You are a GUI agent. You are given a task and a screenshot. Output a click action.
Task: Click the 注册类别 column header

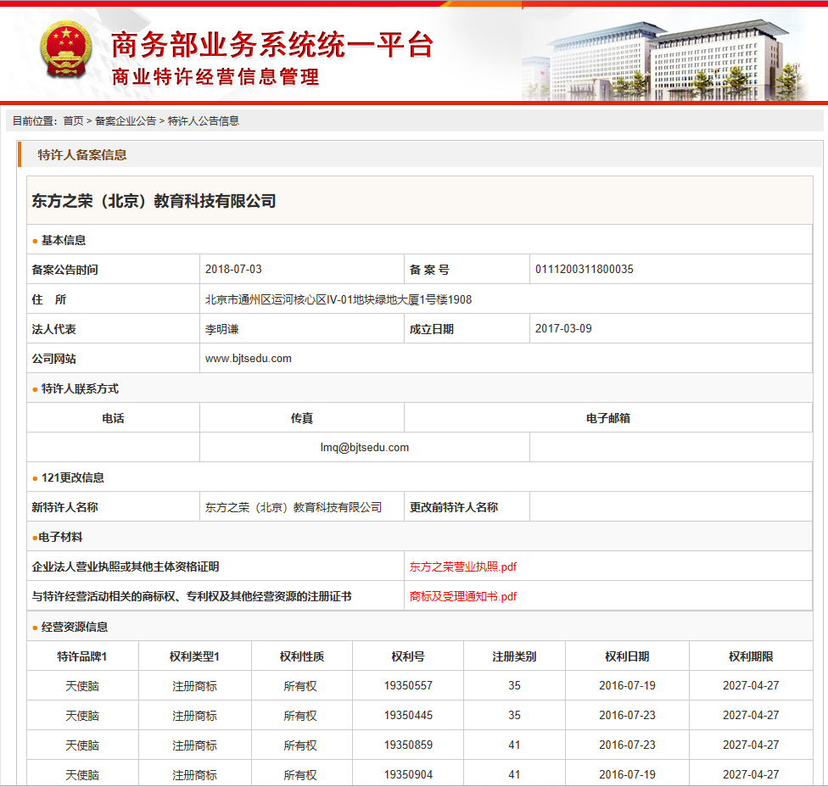pyautogui.click(x=514, y=656)
